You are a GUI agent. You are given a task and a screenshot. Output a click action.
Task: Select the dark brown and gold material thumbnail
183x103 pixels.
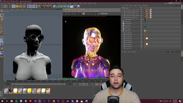(x=11, y=91)
